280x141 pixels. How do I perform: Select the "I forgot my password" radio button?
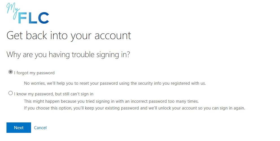(x=11, y=72)
